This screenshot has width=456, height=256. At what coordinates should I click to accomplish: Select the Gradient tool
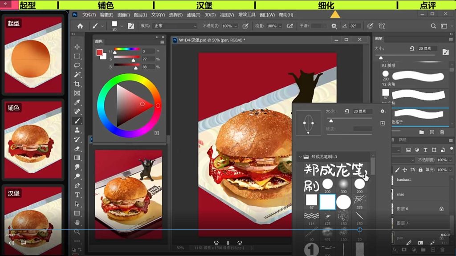(77, 158)
